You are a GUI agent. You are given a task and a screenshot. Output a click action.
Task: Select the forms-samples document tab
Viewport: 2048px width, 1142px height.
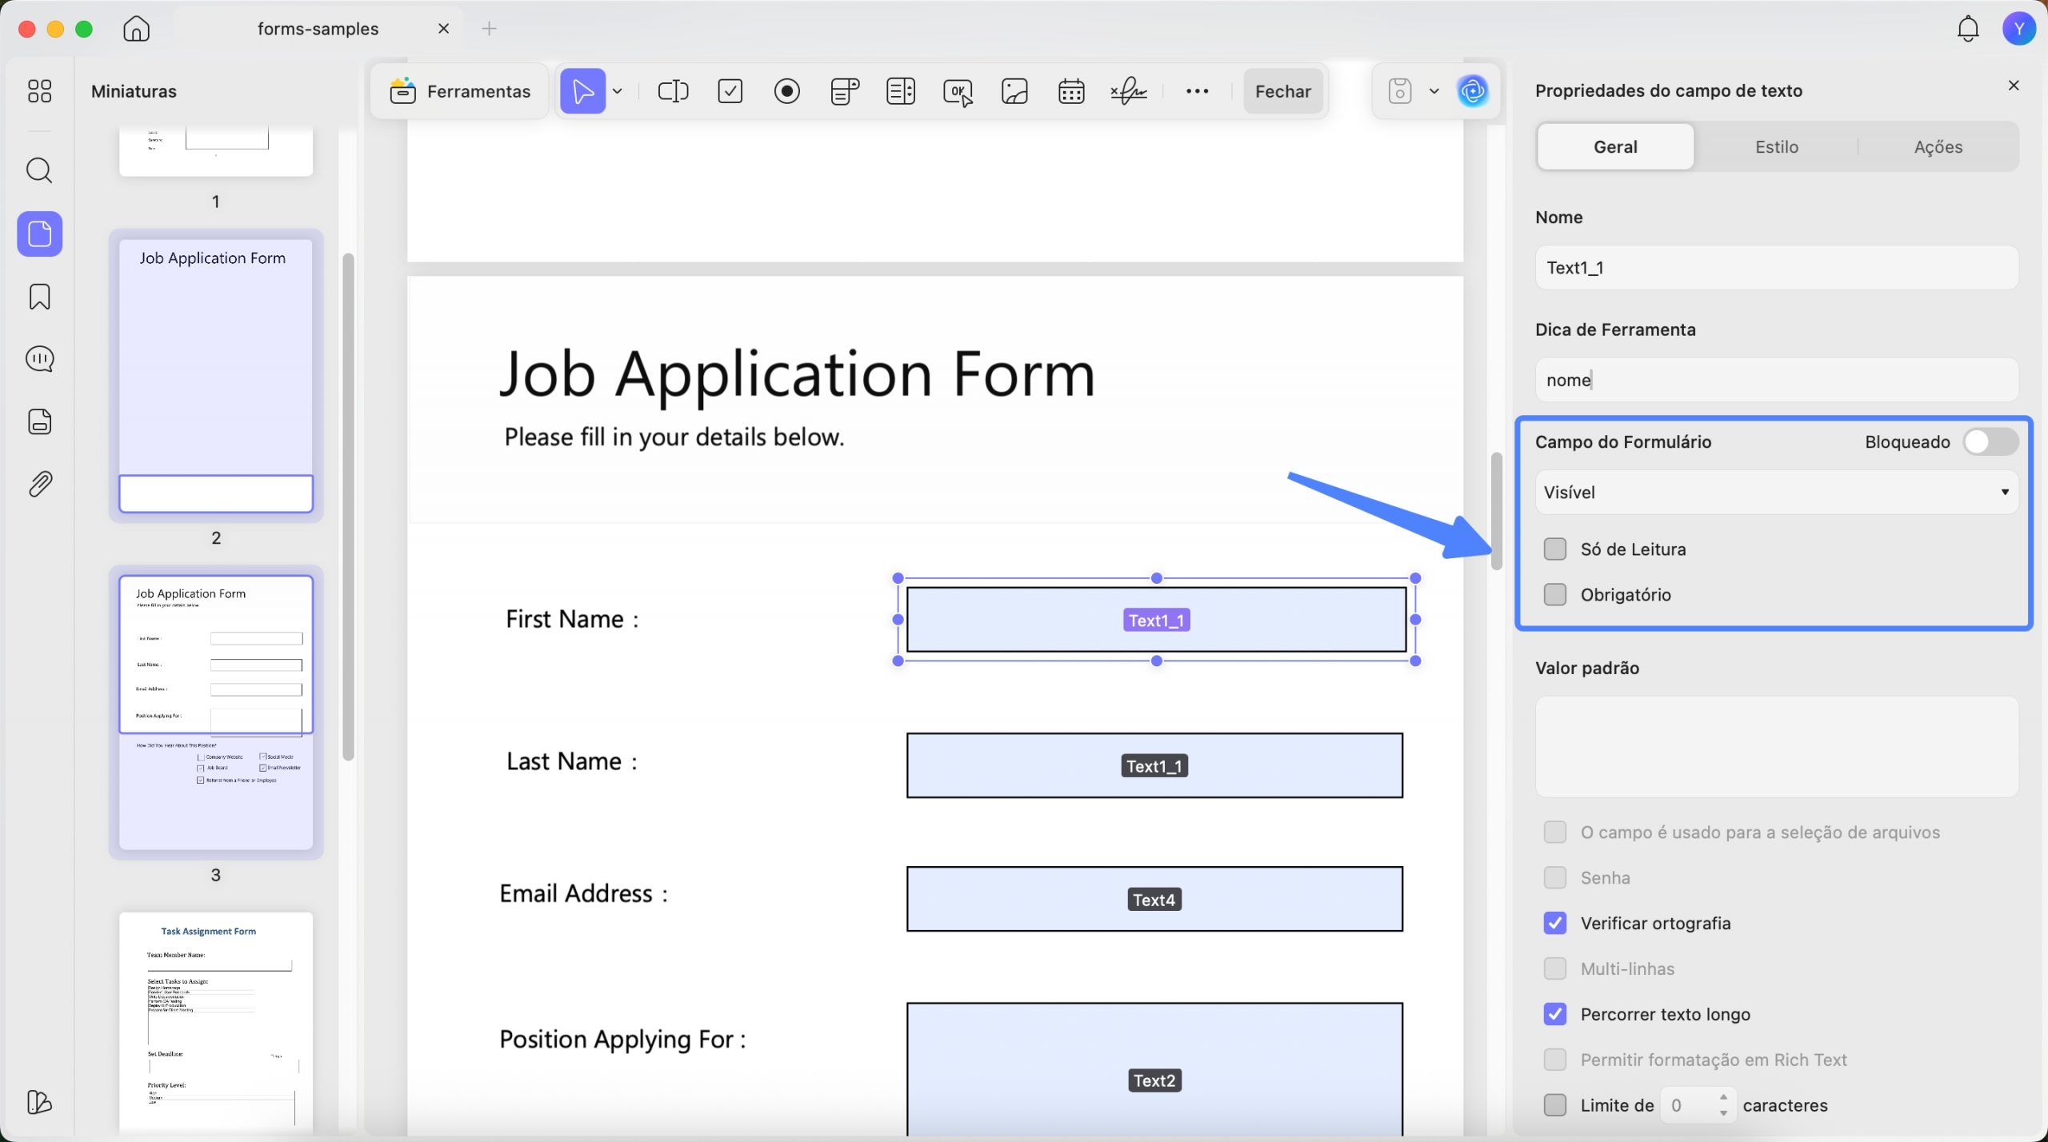pyautogui.click(x=318, y=29)
